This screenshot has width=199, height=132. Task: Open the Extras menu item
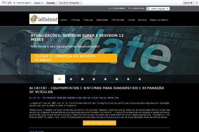[131, 20]
